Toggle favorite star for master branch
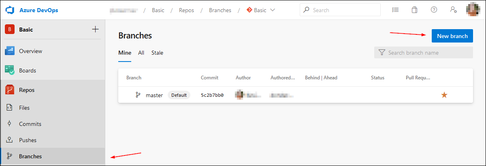486x166 pixels. tap(444, 95)
